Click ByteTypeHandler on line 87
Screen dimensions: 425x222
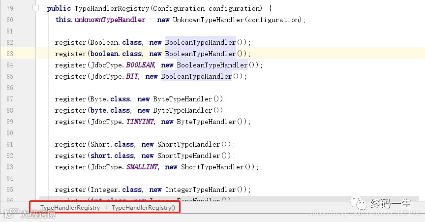(182, 99)
